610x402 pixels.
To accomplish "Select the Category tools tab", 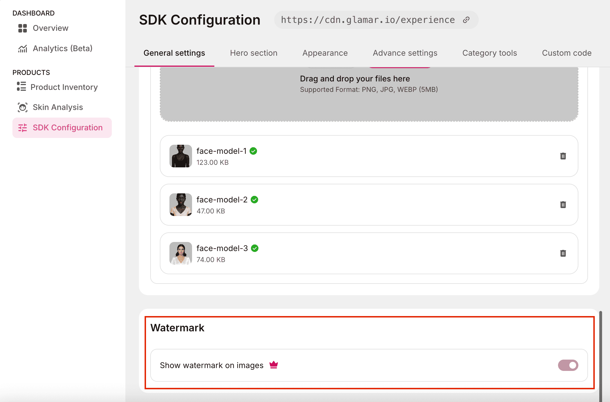I will [x=490, y=53].
